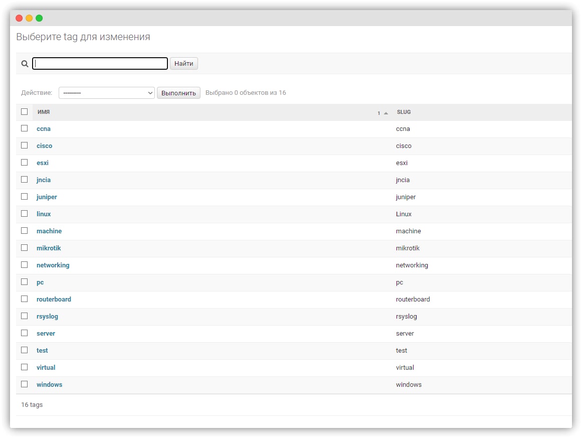Viewport: 582px width, 438px height.
Task: Click the Выполнить button
Action: (x=178, y=93)
